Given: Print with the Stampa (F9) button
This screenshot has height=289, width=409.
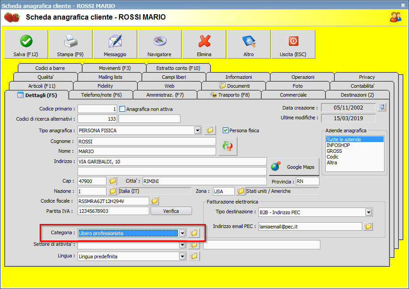Looking at the screenshot, I should [x=70, y=44].
